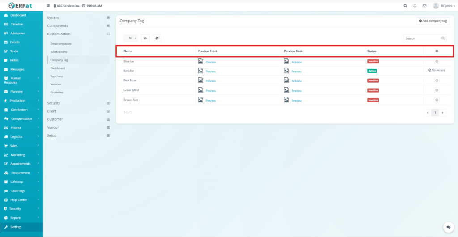458x237 pixels.
Task: Open the rows-per-page dropdown showing 10
Action: click(130, 38)
